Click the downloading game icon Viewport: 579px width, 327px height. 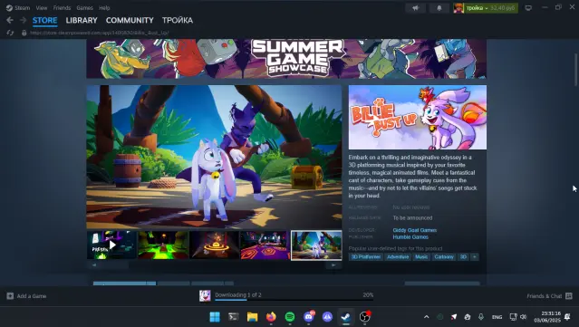(205, 295)
